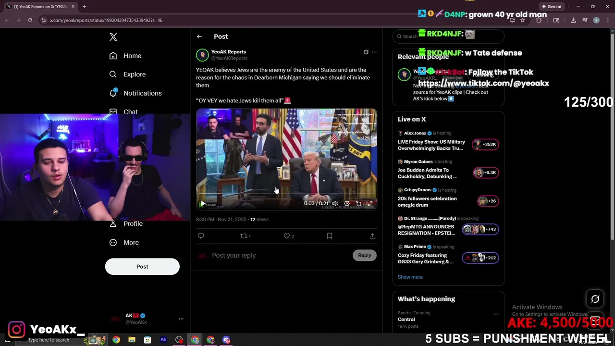Open the Chrome three-dot menu
Image resolution: width=615 pixels, height=346 pixels.
(x=607, y=20)
